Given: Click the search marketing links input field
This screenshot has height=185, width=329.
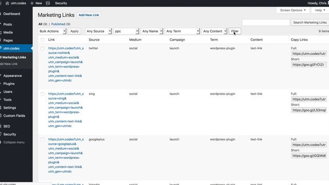Looking at the screenshot, I should (x=266, y=23).
